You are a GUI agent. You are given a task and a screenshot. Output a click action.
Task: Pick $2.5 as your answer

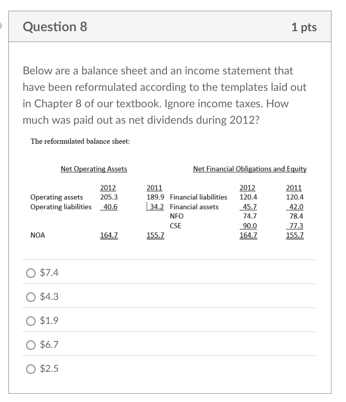click(30, 369)
